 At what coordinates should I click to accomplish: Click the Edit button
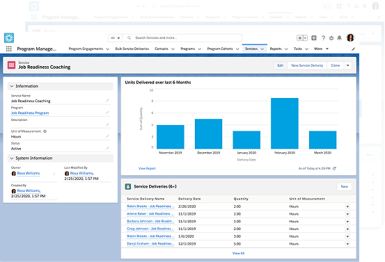pyautogui.click(x=280, y=65)
